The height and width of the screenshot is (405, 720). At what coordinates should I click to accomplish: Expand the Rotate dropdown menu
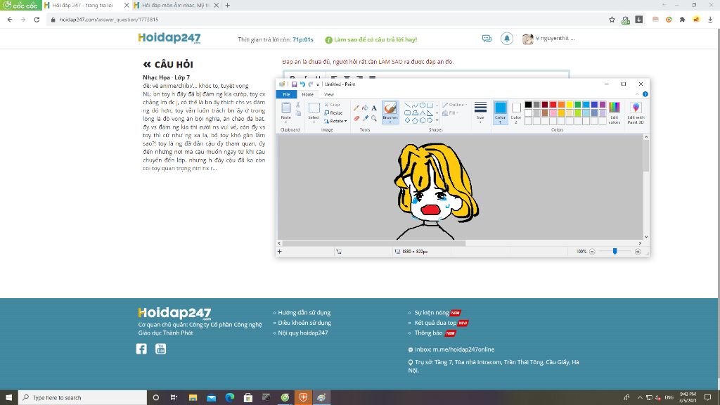tap(338, 121)
